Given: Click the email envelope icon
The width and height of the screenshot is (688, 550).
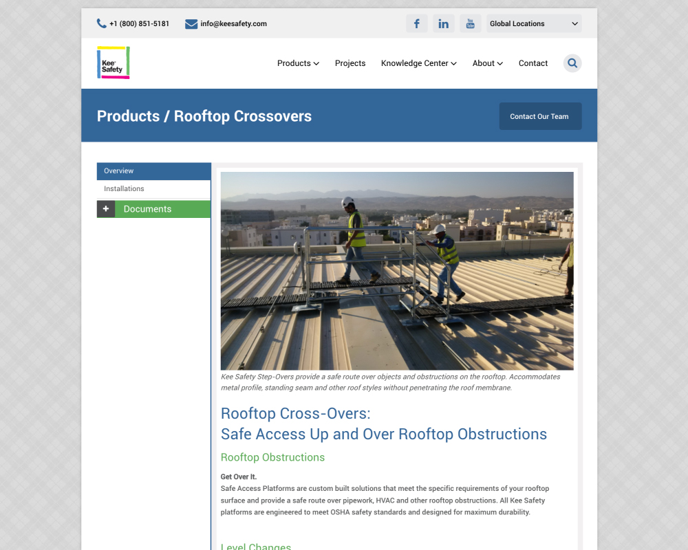Looking at the screenshot, I should click(191, 24).
